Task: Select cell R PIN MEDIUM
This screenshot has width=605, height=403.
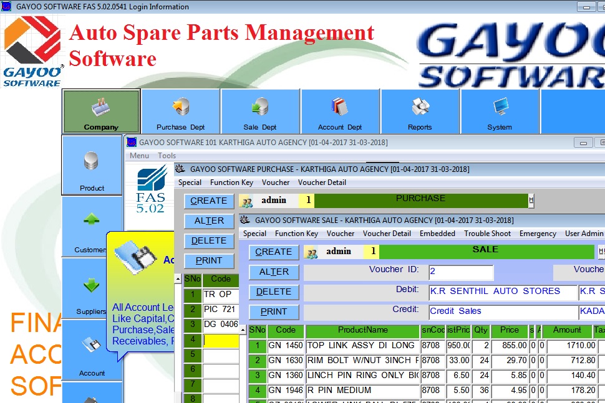Action: click(x=363, y=391)
